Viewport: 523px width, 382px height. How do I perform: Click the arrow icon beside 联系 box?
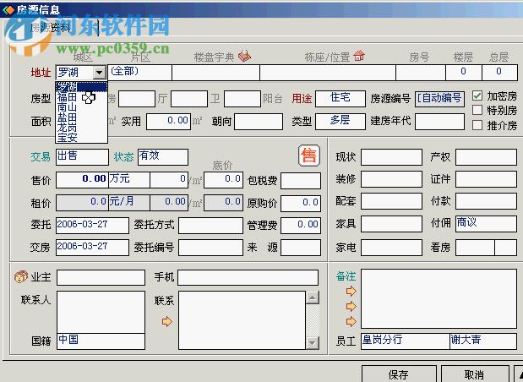(166, 322)
